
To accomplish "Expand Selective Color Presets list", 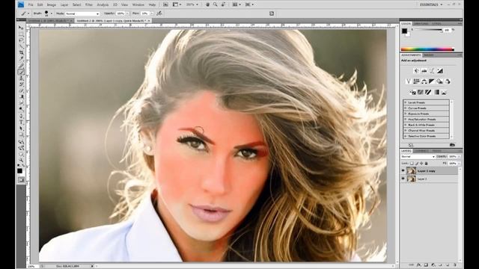I will pos(406,136).
